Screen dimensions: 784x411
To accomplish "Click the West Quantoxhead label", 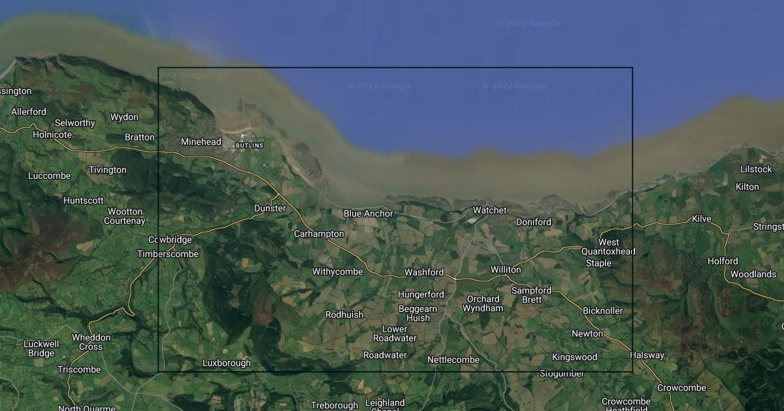I will [608, 247].
